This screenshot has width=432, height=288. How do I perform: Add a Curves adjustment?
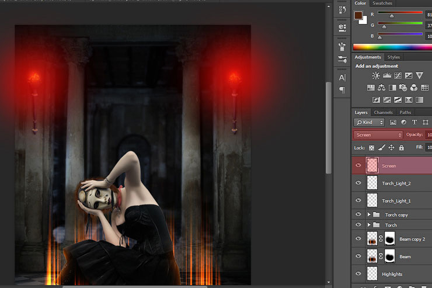pos(398,76)
